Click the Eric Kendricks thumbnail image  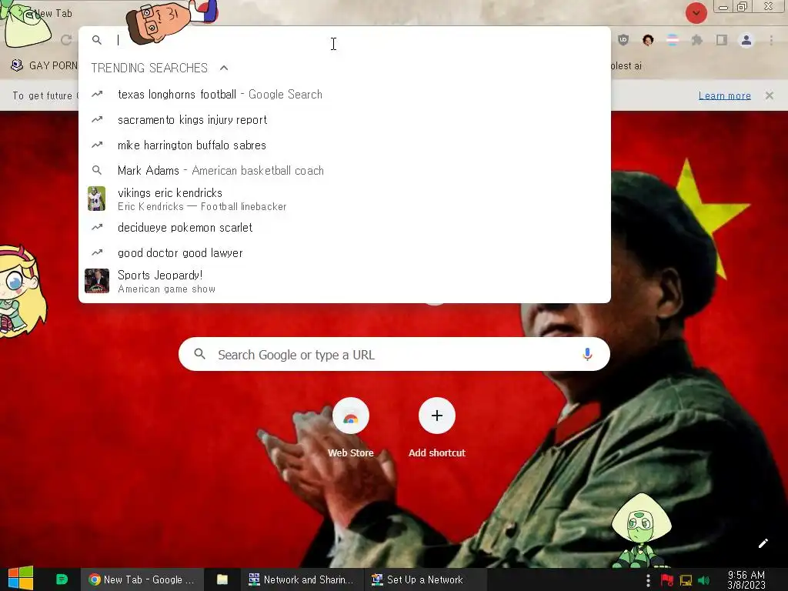(96, 199)
